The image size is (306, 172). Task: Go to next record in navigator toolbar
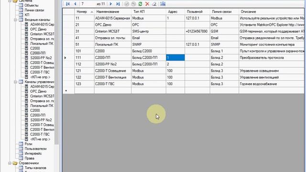click(111, 4)
